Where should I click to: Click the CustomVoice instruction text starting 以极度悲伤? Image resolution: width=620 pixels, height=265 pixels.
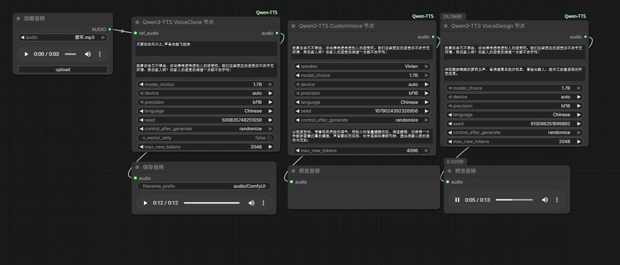pos(362,136)
